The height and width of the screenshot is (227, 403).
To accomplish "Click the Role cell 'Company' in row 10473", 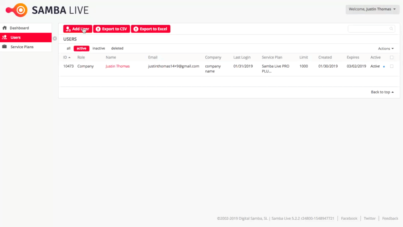I will pos(85,66).
